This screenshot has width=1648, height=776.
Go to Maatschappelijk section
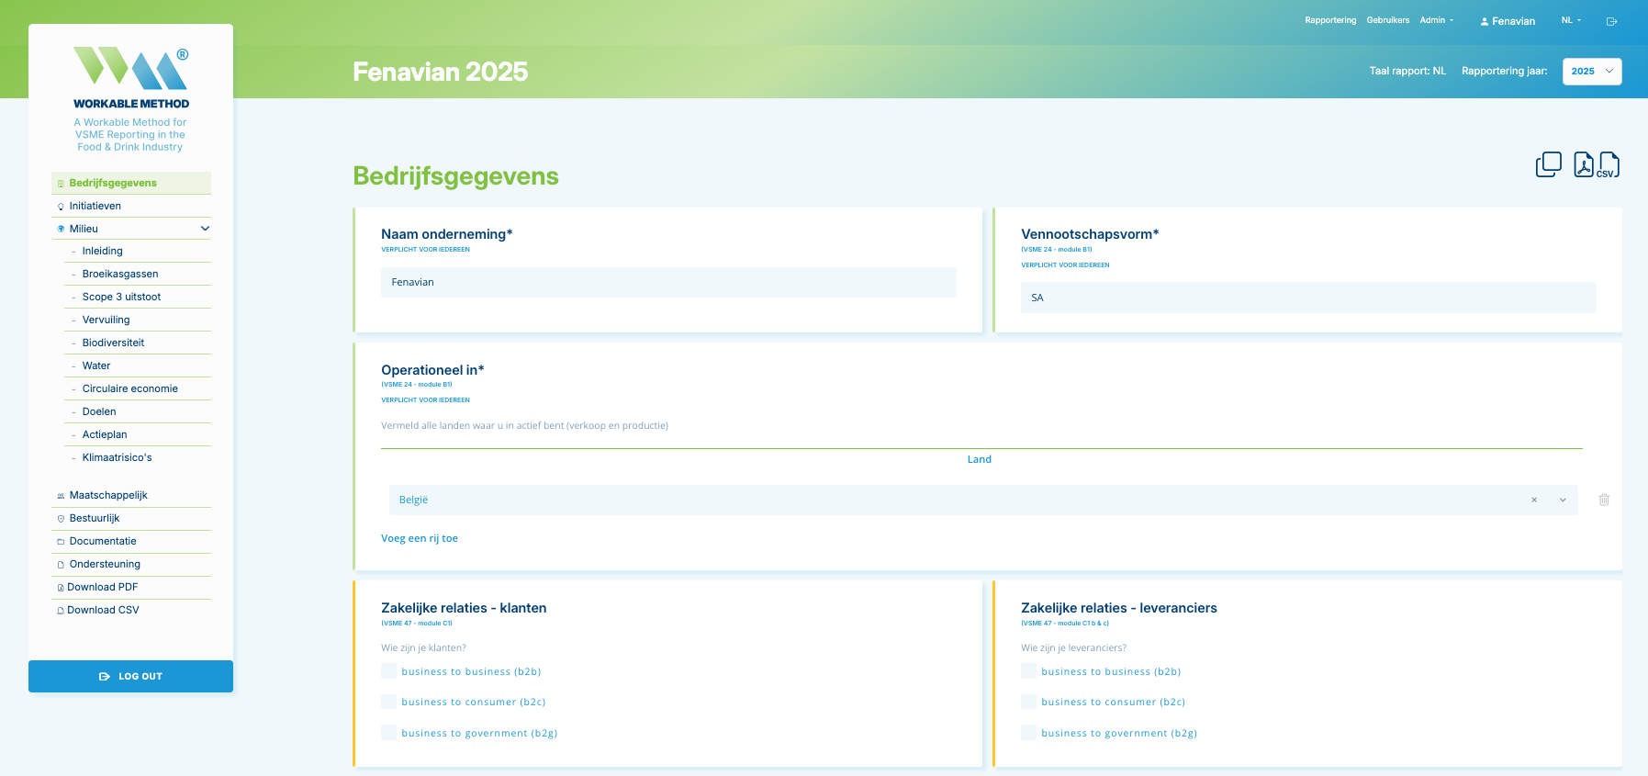[x=108, y=495]
